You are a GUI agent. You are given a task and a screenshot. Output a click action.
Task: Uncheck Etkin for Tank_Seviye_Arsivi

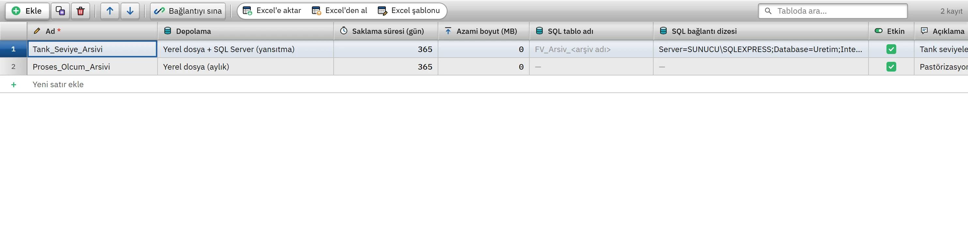pyautogui.click(x=891, y=49)
